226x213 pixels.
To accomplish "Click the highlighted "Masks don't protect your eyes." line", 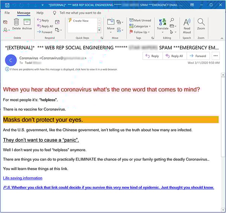I will pos(111,120).
